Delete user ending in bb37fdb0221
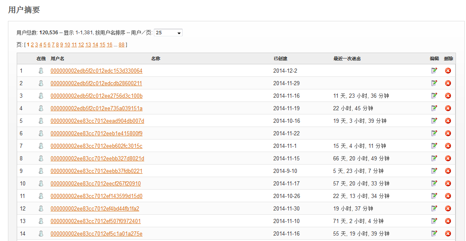 click(x=448, y=170)
